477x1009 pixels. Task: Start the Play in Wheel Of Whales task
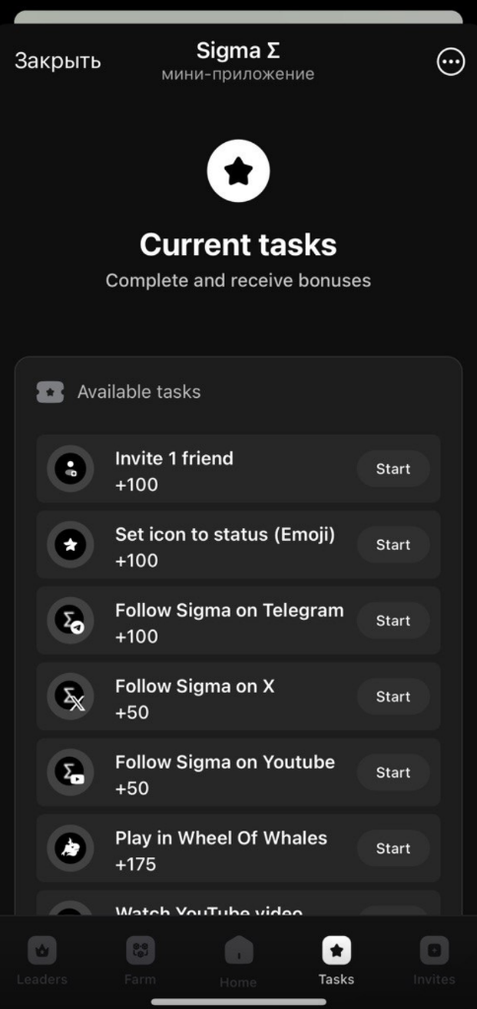[x=393, y=848]
